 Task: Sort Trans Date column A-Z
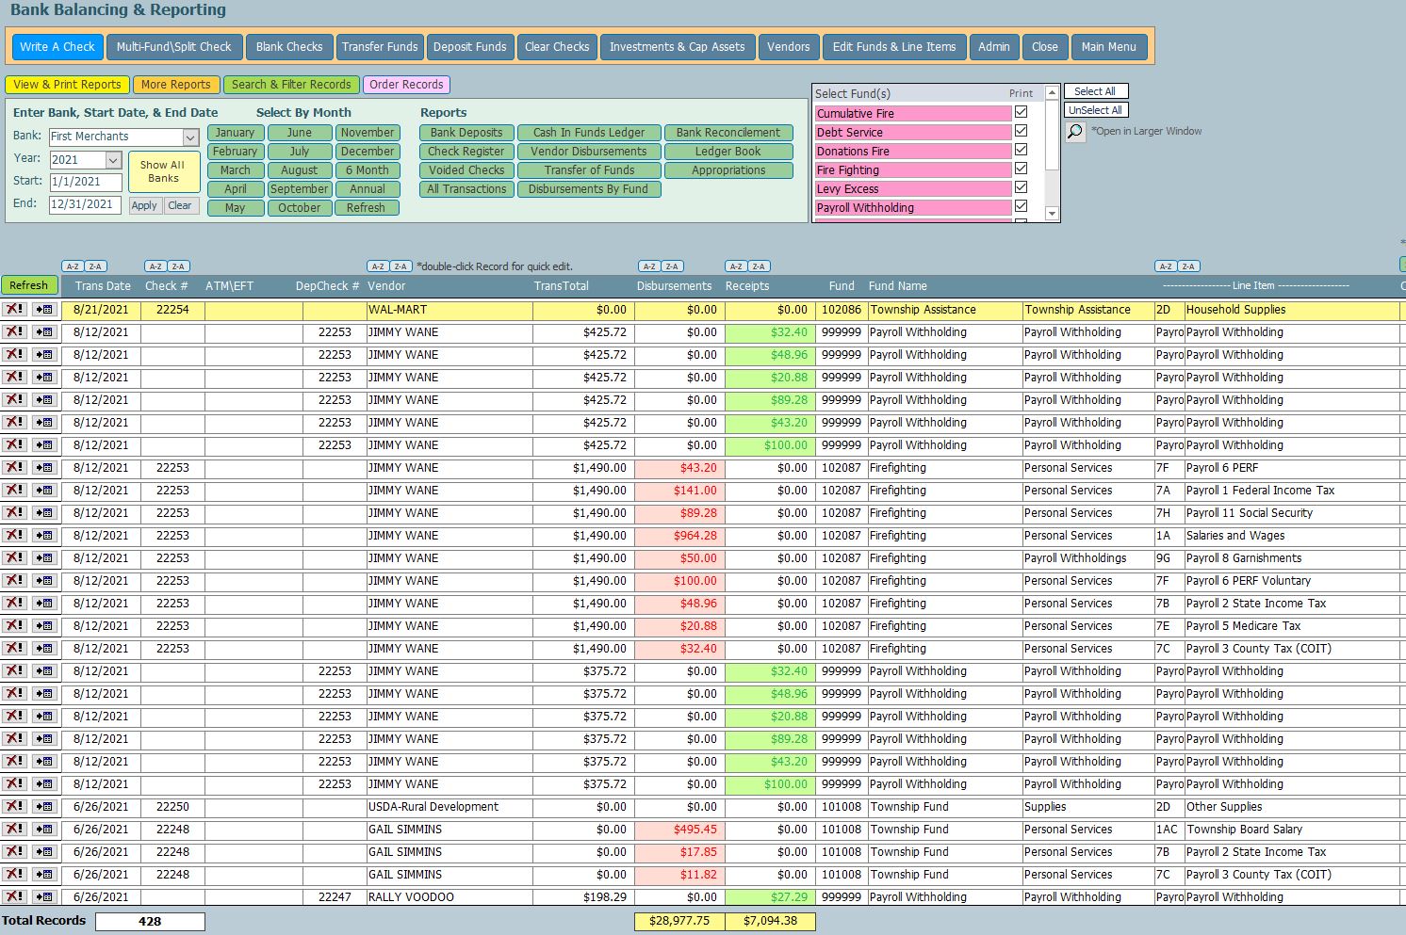coord(73,266)
